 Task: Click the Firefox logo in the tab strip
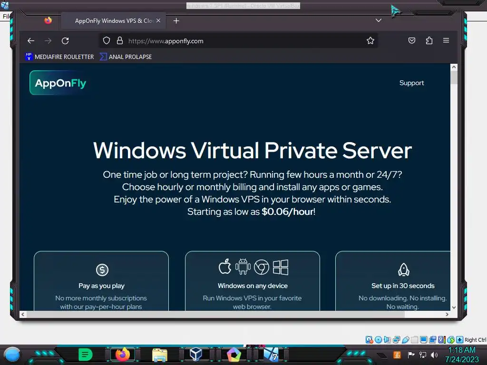(x=48, y=20)
